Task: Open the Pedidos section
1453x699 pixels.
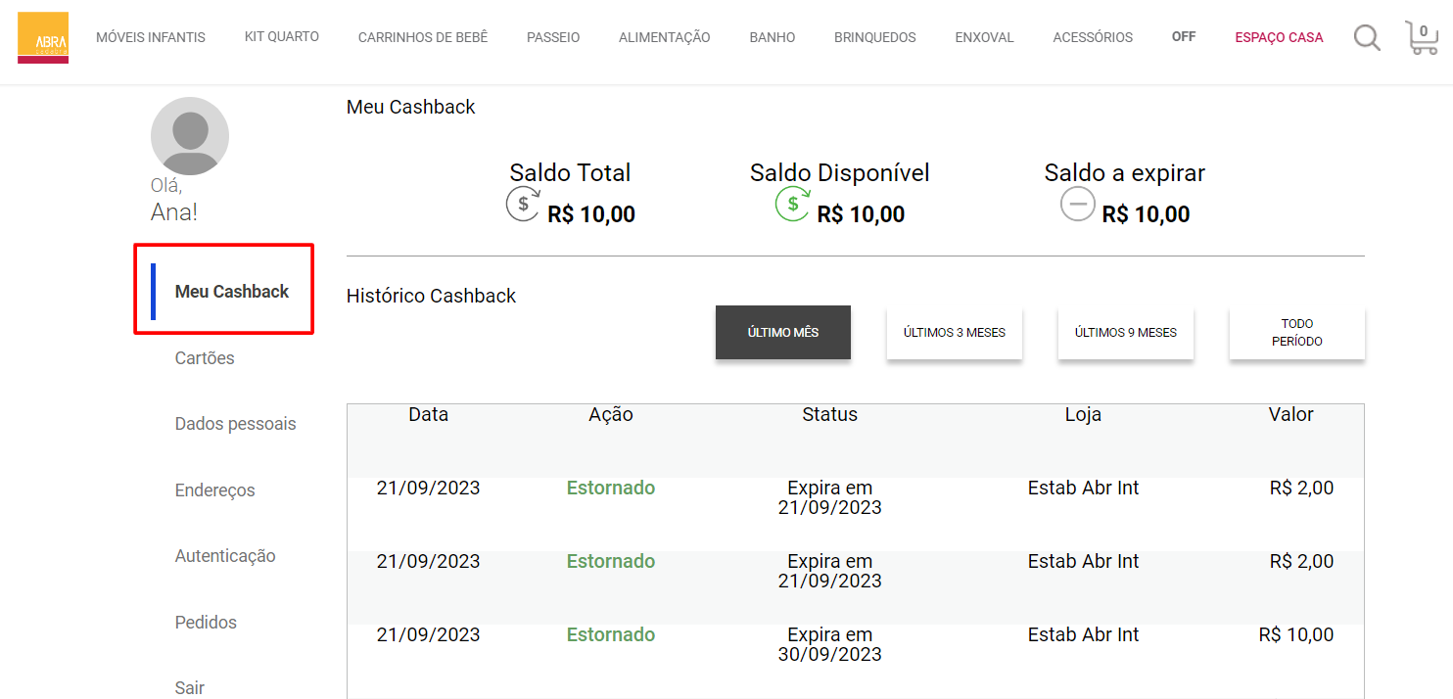Action: (x=206, y=622)
